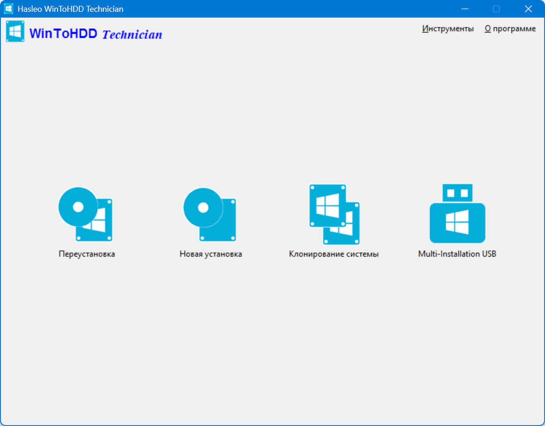Image resolution: width=545 pixels, height=426 pixels.
Task: Select the Новая установка disc icon
Action: pos(210,214)
